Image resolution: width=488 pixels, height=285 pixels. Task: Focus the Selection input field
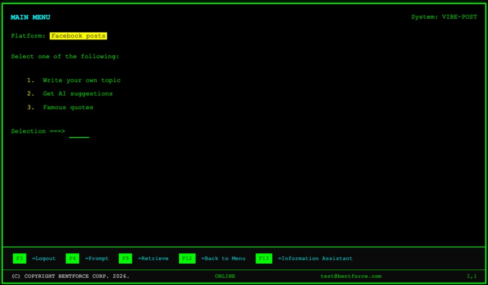79,132
